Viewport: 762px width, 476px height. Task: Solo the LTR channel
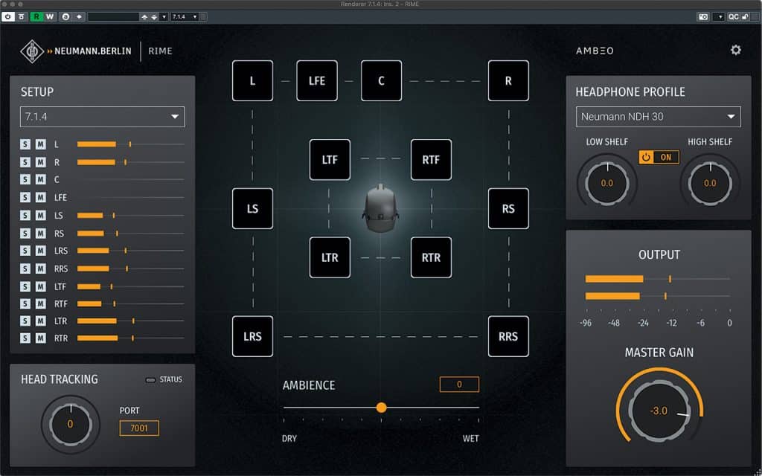[25, 321]
